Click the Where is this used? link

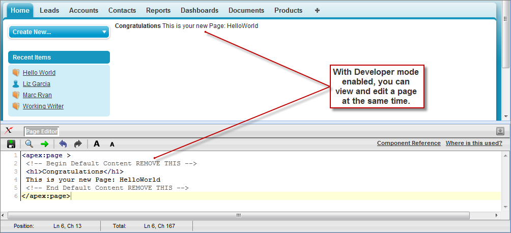[474, 143]
